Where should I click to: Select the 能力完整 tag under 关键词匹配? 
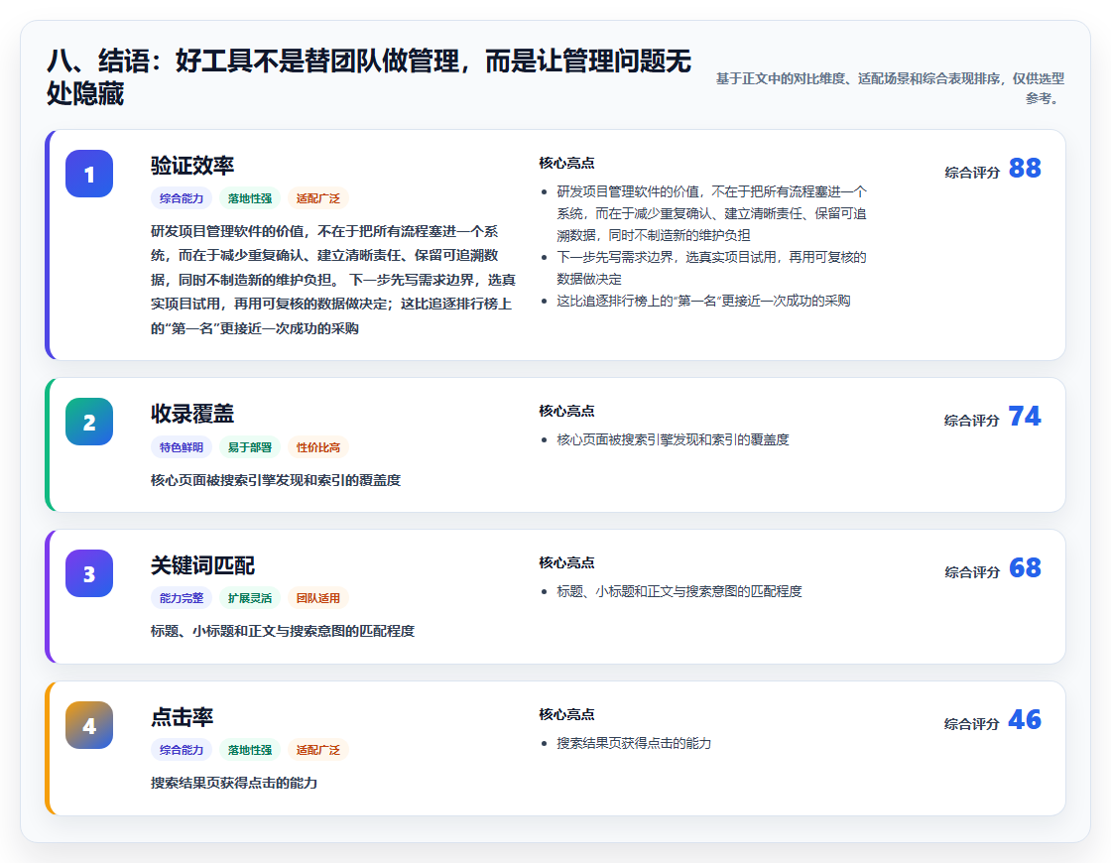point(182,598)
